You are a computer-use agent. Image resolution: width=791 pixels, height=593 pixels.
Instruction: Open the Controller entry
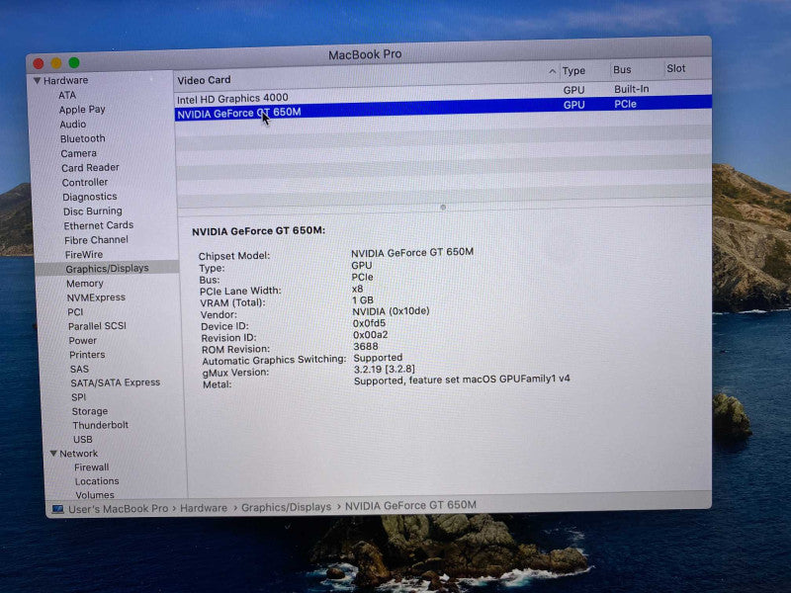coord(84,182)
